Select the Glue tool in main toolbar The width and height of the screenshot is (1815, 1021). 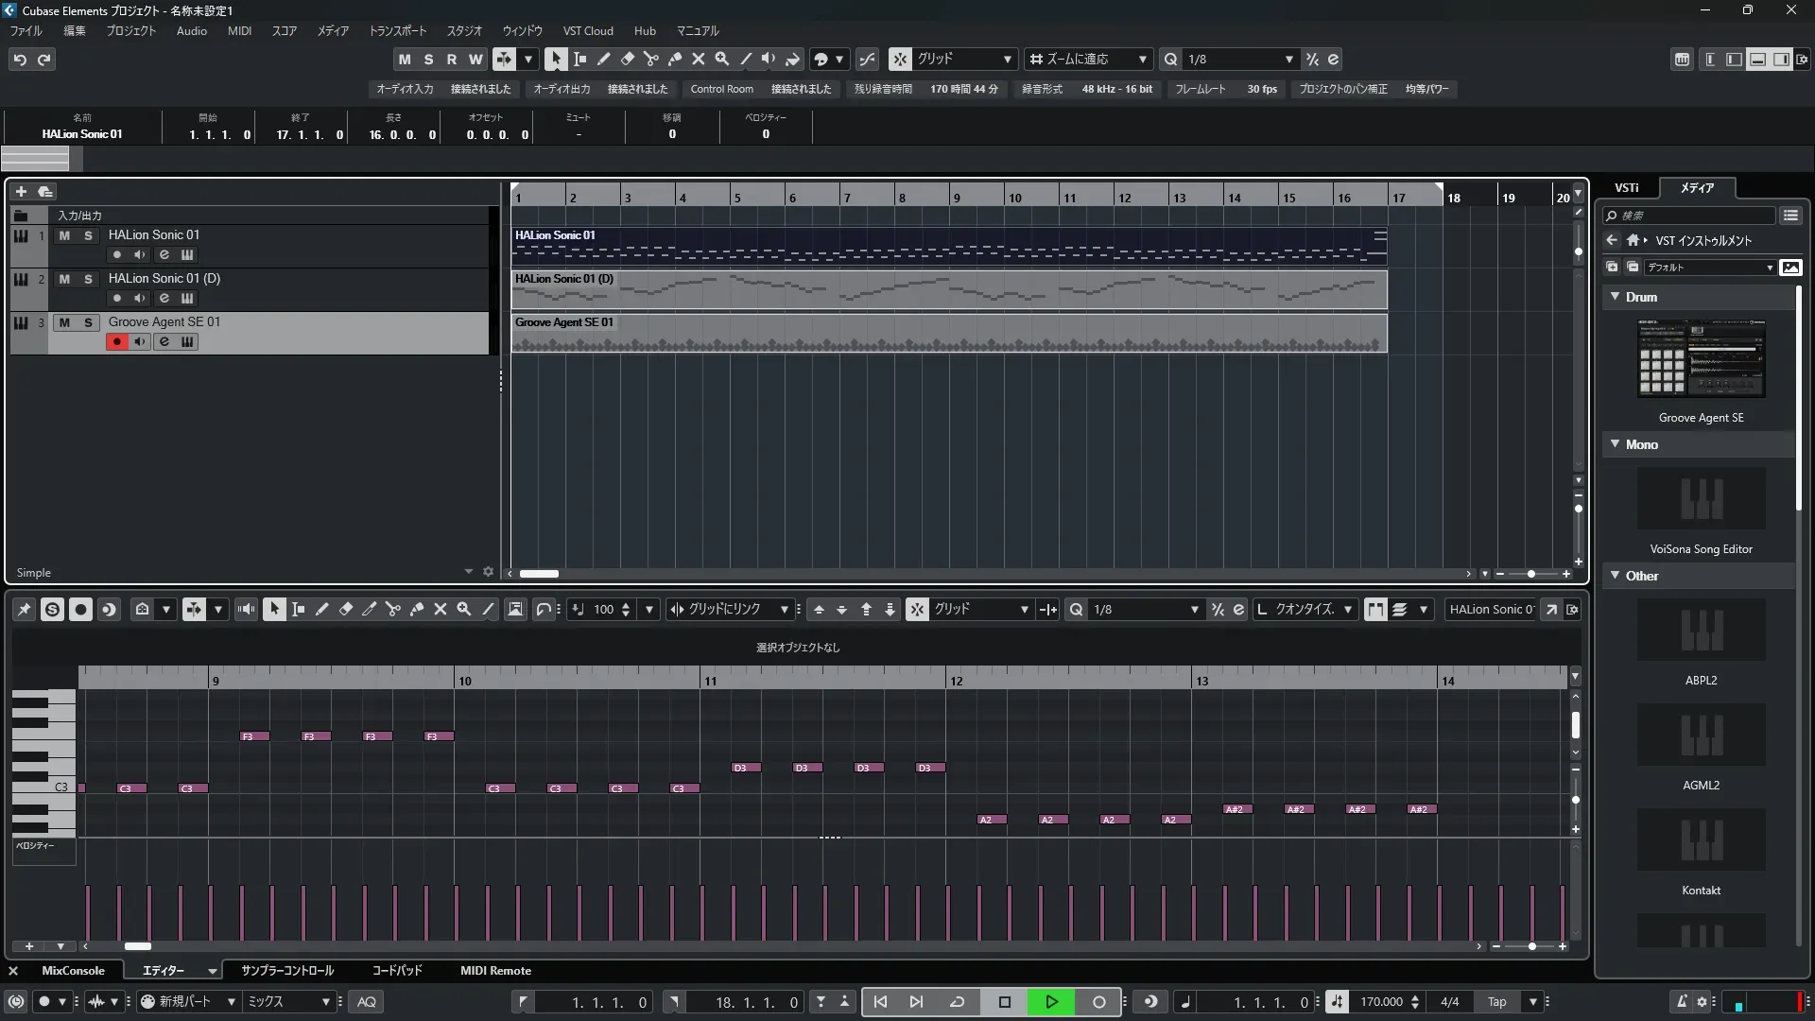pyautogui.click(x=674, y=59)
